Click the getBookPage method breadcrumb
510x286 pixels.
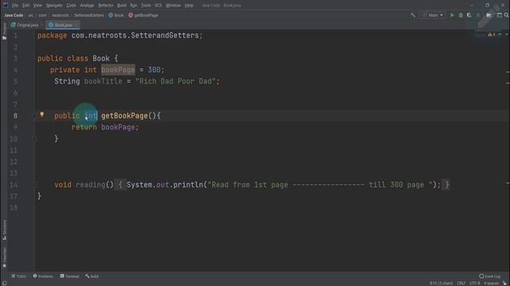pos(143,15)
